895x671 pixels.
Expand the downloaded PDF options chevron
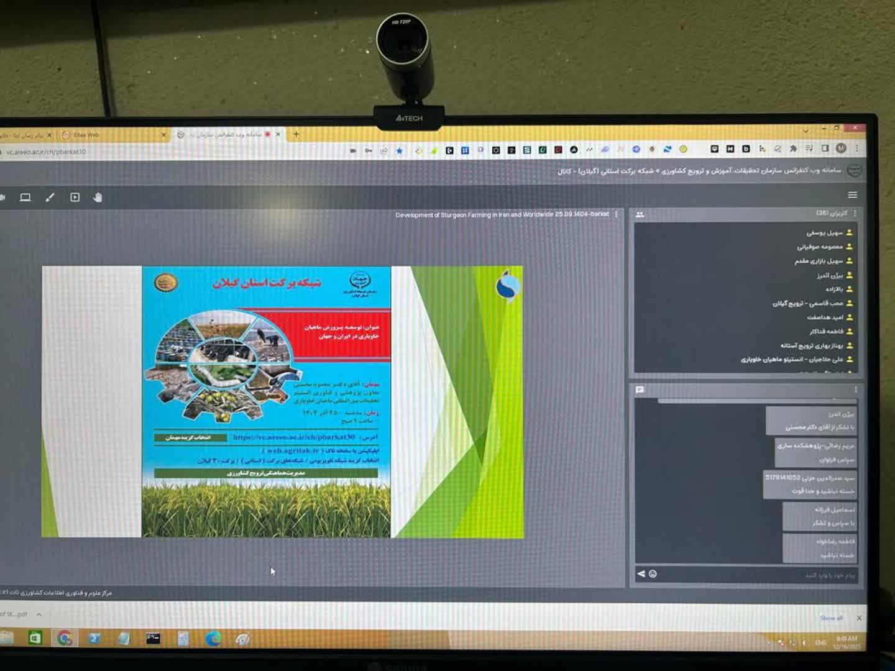point(39,614)
